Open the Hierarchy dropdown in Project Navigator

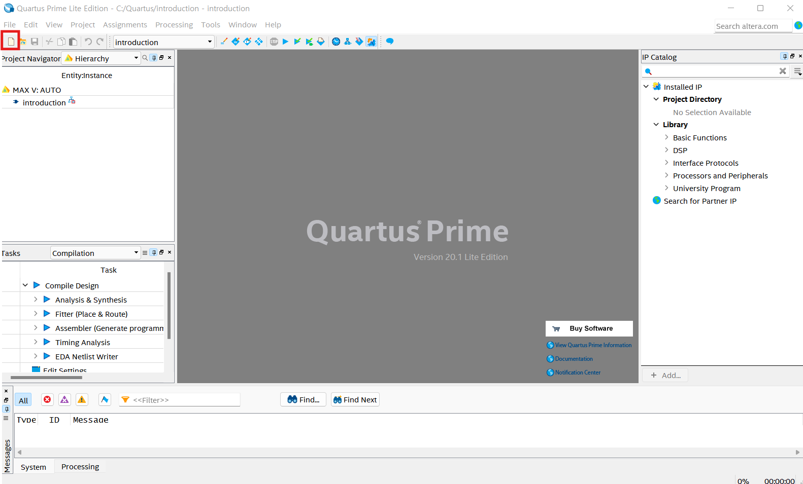point(101,58)
